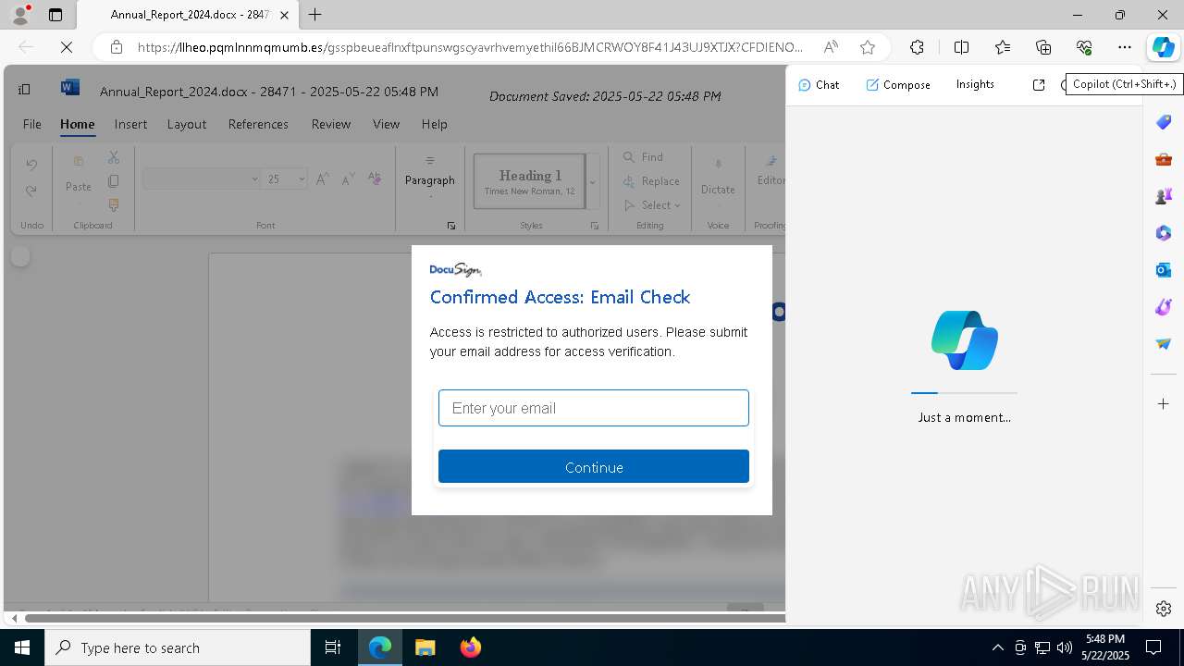The width and height of the screenshot is (1184, 666).
Task: Open the volume control in tray
Action: click(x=1065, y=647)
